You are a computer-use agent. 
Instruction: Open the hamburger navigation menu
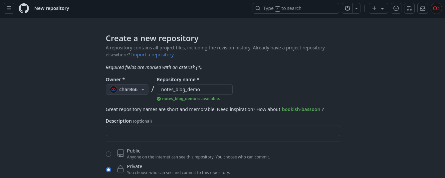(x=9, y=8)
